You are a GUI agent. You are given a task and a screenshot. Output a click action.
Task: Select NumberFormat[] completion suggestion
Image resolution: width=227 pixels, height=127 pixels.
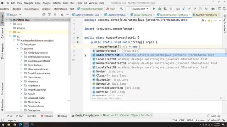click(158, 51)
